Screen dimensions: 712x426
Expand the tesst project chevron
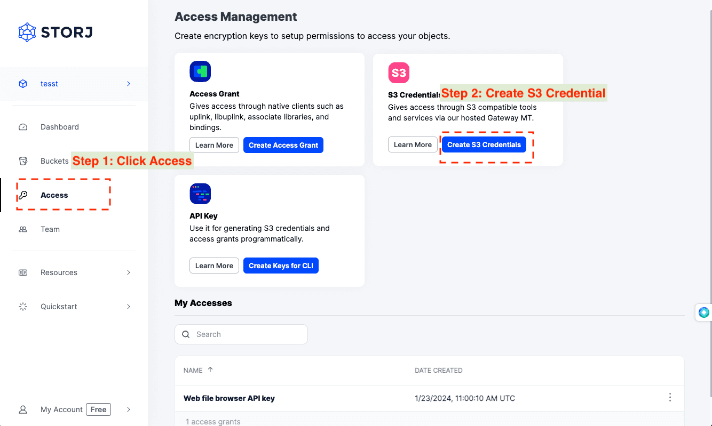coord(129,84)
